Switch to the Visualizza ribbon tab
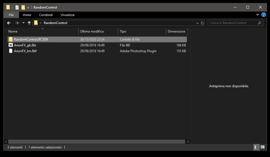This screenshot has height=157, width=270. [67, 15]
